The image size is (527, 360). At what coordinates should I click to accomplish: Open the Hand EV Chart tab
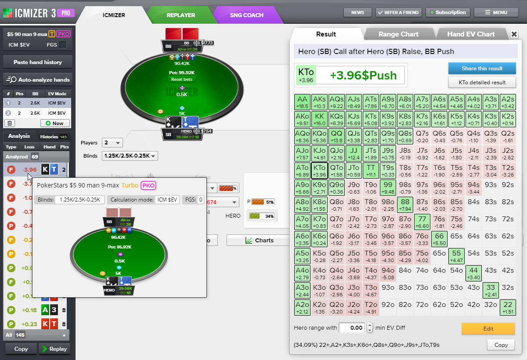(471, 34)
